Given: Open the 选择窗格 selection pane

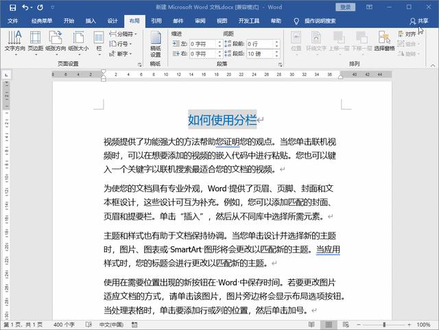Looking at the screenshot, I should (384, 41).
